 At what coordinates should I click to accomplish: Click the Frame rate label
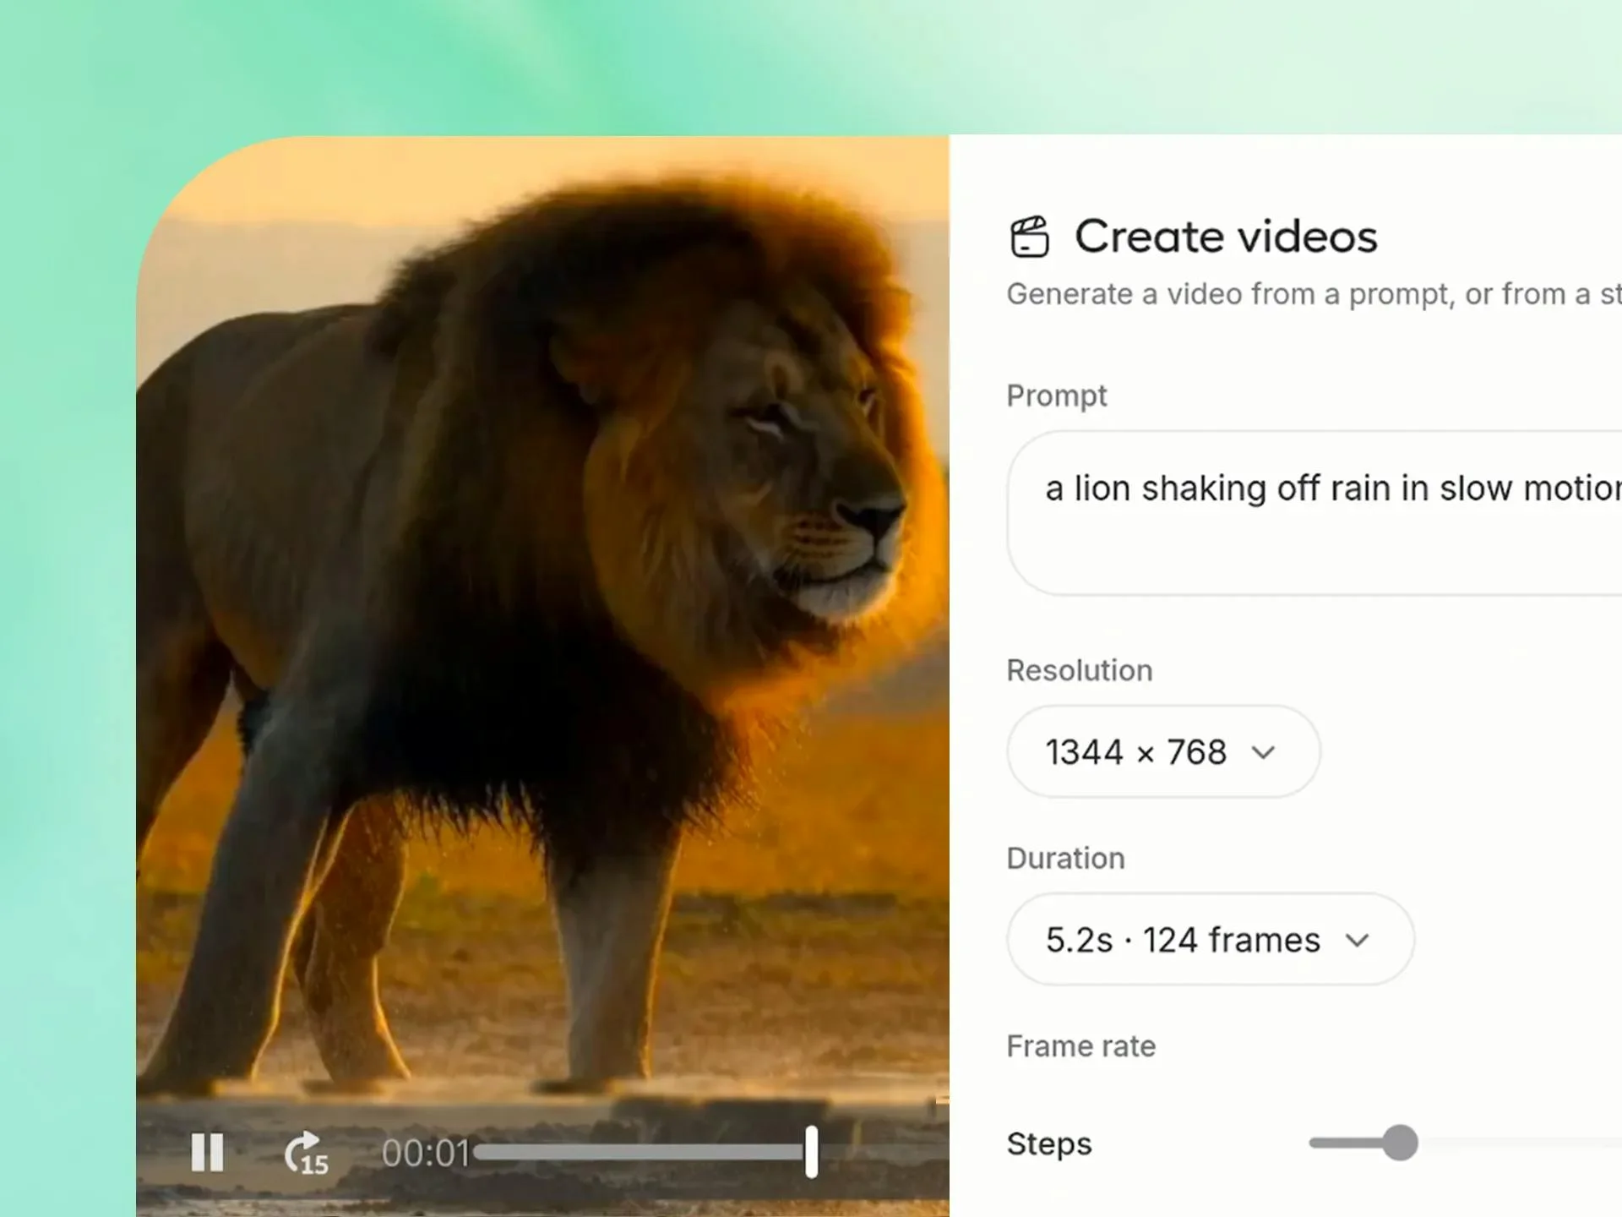[x=1080, y=1046]
